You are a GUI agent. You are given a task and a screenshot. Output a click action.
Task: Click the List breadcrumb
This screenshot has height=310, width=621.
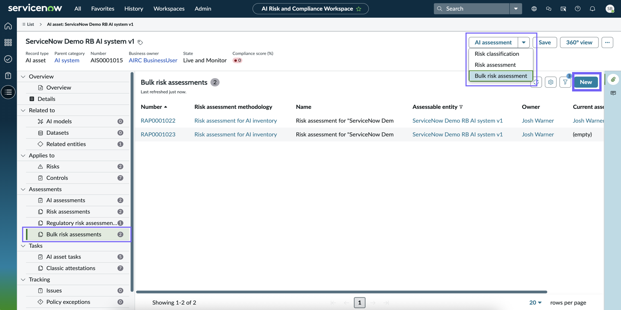pos(30,24)
